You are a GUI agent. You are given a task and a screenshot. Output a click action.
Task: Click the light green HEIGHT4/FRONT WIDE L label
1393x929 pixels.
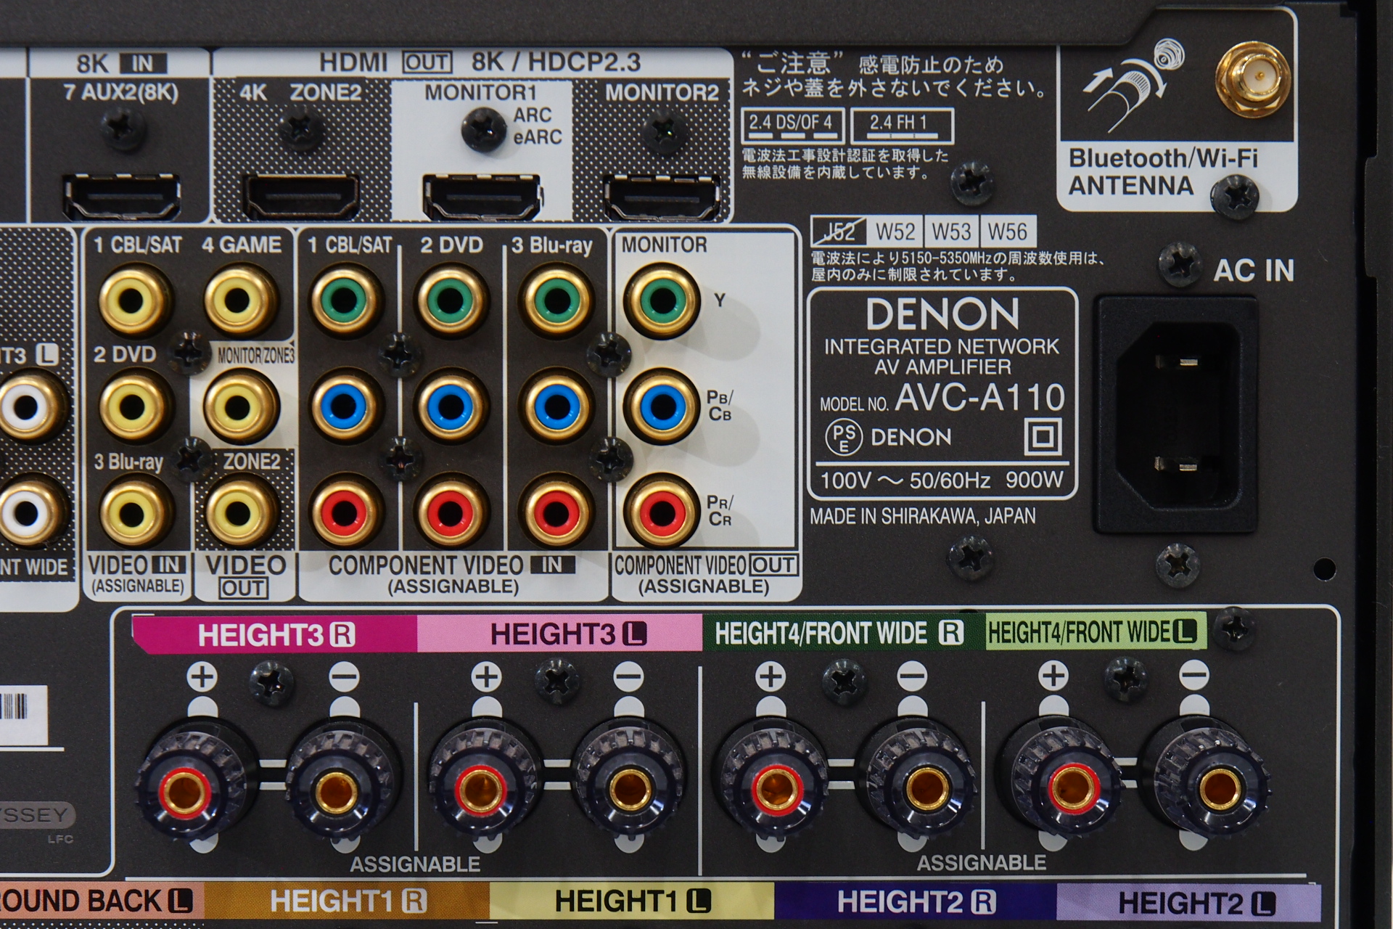point(1096,631)
